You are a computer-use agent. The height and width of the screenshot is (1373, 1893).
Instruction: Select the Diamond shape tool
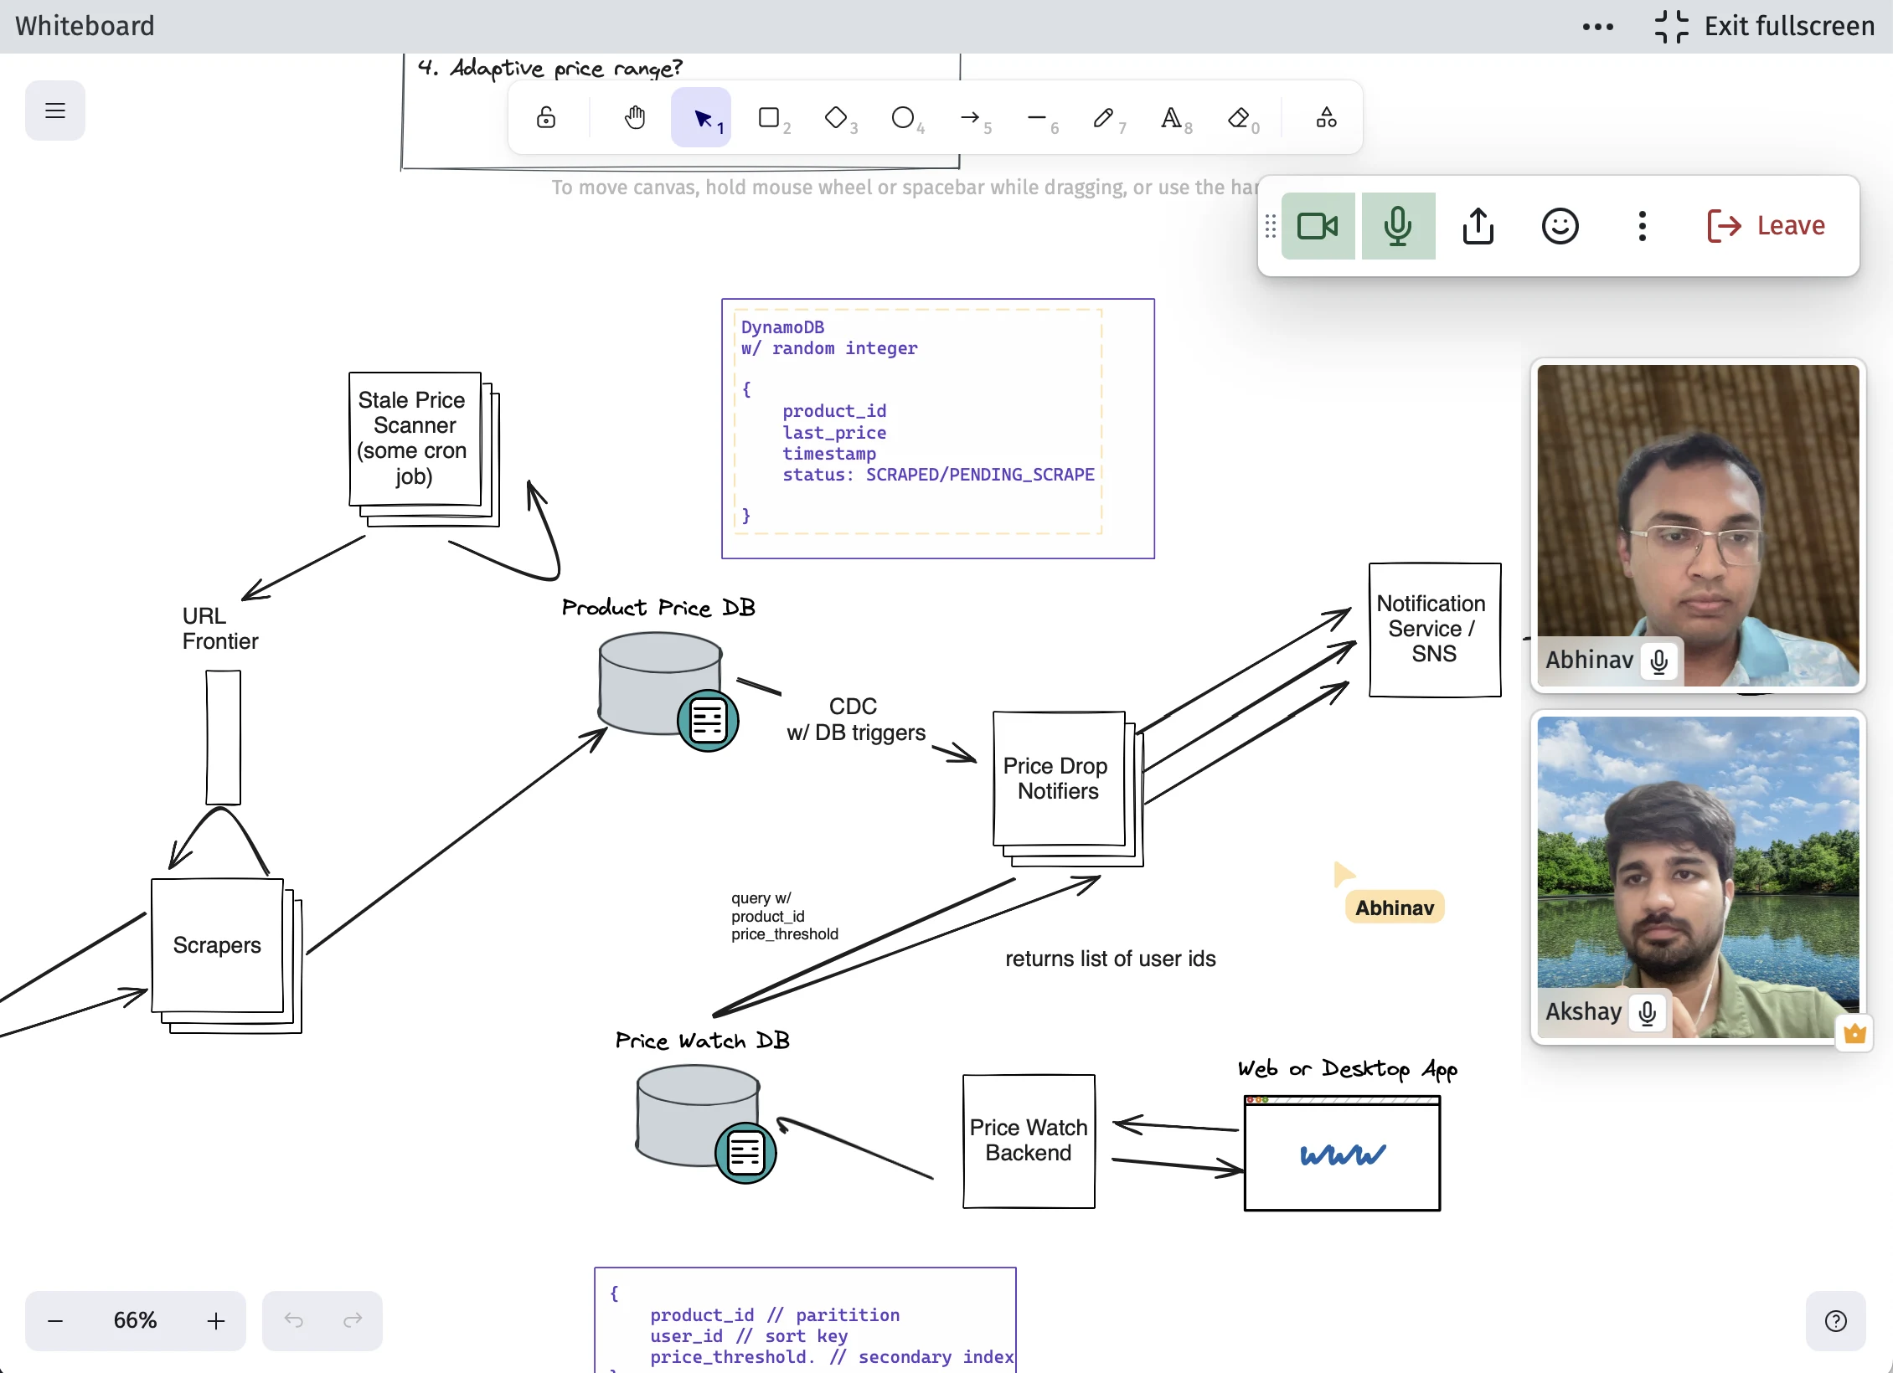click(x=836, y=118)
